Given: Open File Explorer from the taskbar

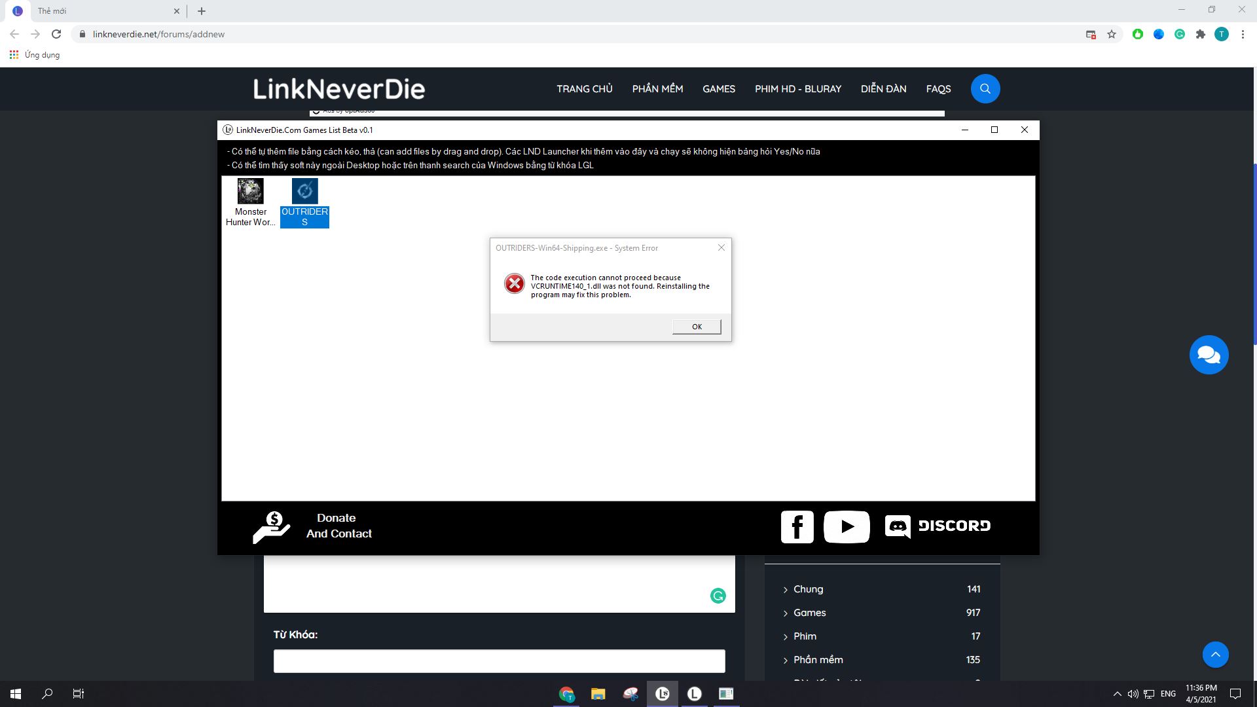Looking at the screenshot, I should pyautogui.click(x=598, y=694).
